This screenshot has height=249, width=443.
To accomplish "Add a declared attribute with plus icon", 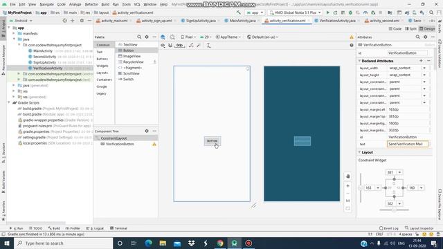I will [x=421, y=61].
